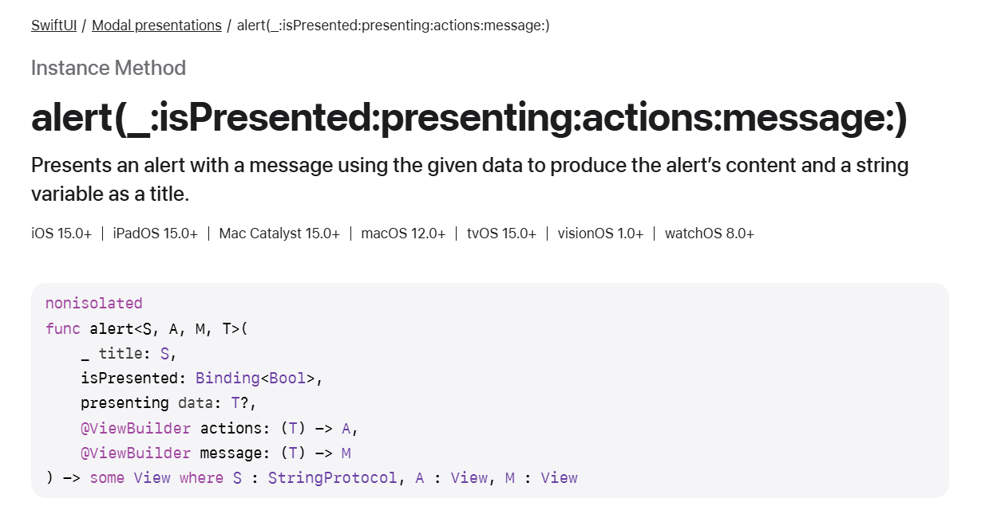997x518 pixels.
Task: Open the Bool type link
Action: click(x=287, y=378)
